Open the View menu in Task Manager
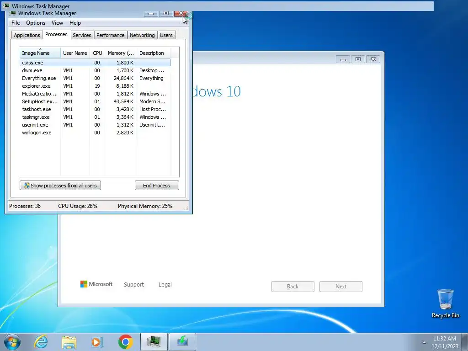Screen dimensions: 468x351 (x=57, y=23)
